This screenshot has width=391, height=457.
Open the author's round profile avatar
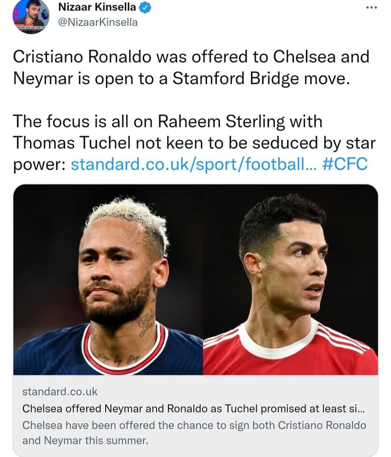[x=30, y=17]
